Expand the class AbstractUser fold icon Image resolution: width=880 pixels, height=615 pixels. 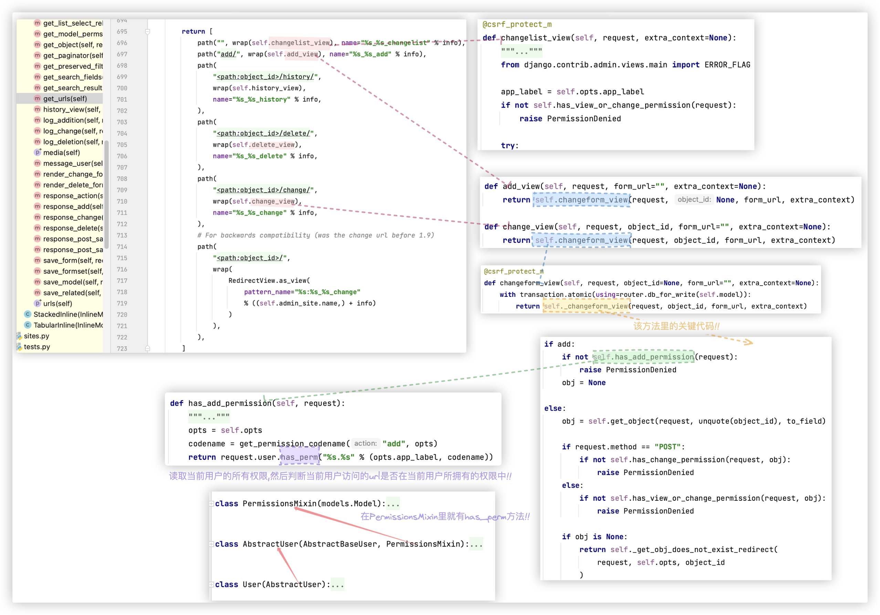click(212, 544)
